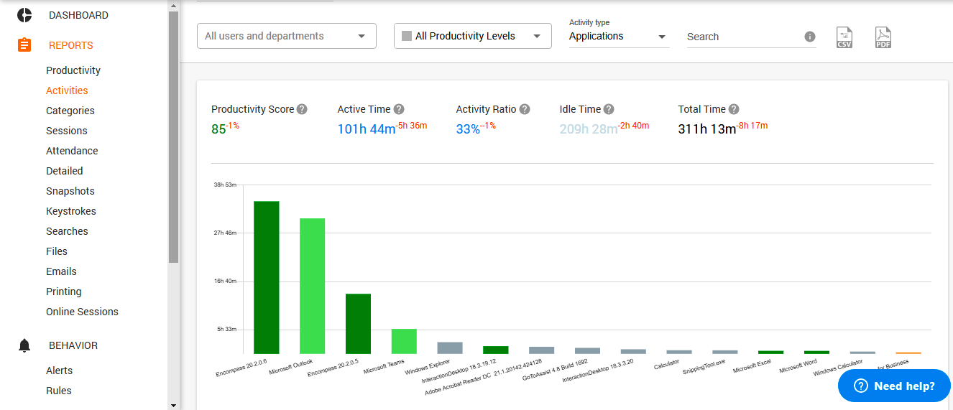This screenshot has width=953, height=410.
Task: Open Activity type Applications dropdown
Action: point(619,37)
